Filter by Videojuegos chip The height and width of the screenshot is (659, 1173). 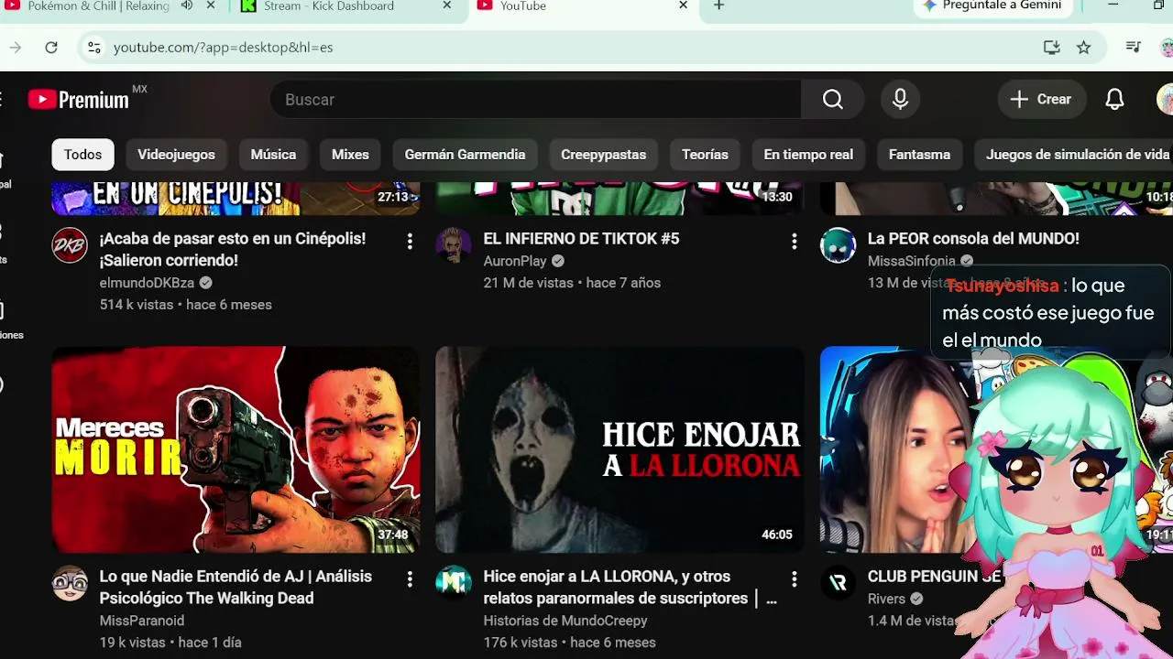pos(176,155)
